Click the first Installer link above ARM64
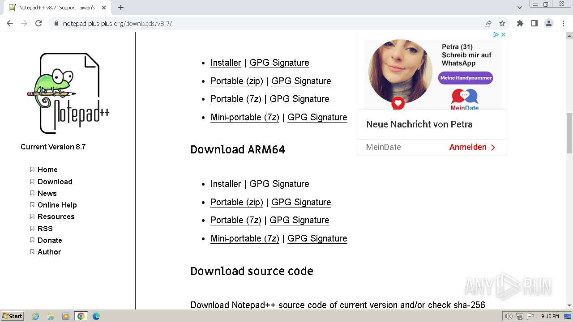 [226, 63]
